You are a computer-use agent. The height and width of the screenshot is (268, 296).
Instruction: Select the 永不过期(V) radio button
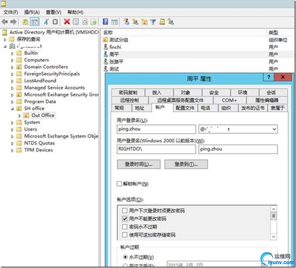click(x=125, y=257)
